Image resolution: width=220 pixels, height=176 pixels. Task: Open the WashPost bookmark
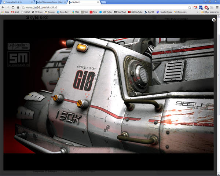[120, 12]
